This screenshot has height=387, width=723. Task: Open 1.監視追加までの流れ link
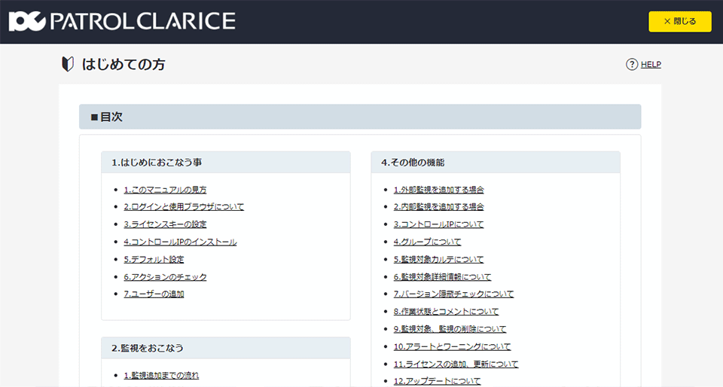[161, 376]
